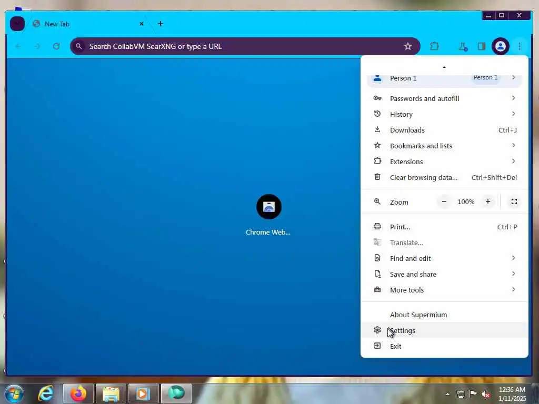
Task: Click the Settings gear icon in menu
Action: (377, 330)
